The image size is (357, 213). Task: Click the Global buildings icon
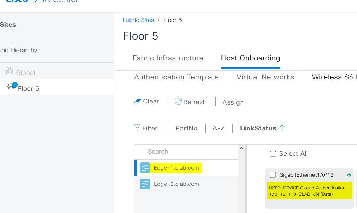[9, 71]
